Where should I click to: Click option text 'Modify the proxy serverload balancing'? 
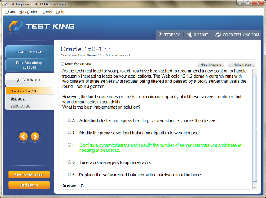115,133
